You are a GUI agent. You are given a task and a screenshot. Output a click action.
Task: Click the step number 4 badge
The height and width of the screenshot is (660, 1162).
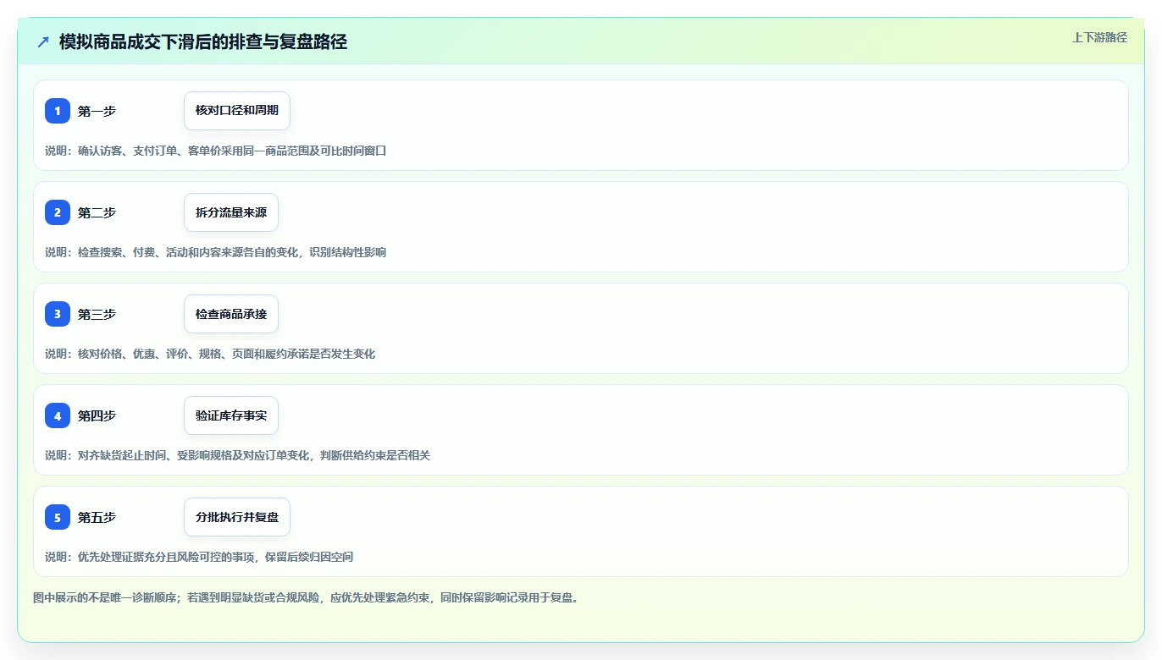coord(58,415)
